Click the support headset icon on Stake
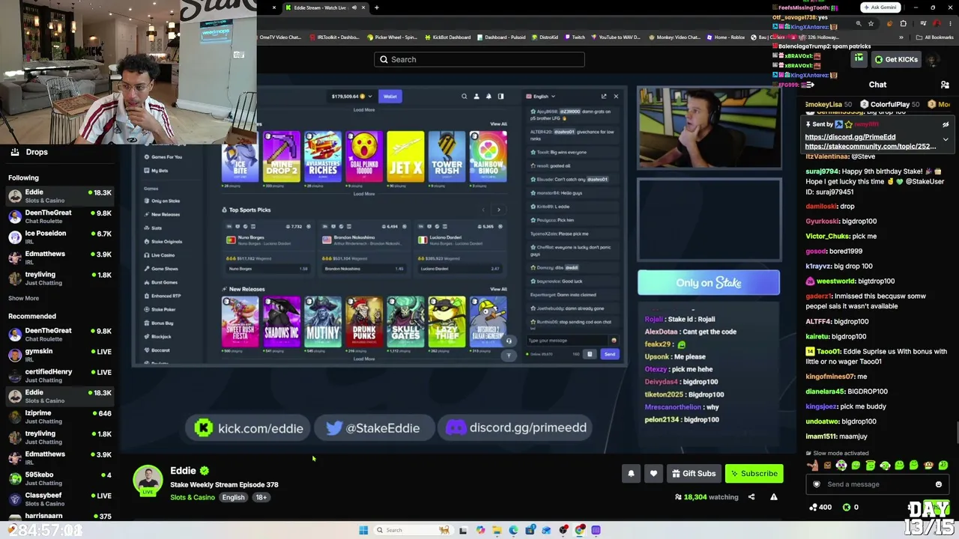 [x=509, y=341]
